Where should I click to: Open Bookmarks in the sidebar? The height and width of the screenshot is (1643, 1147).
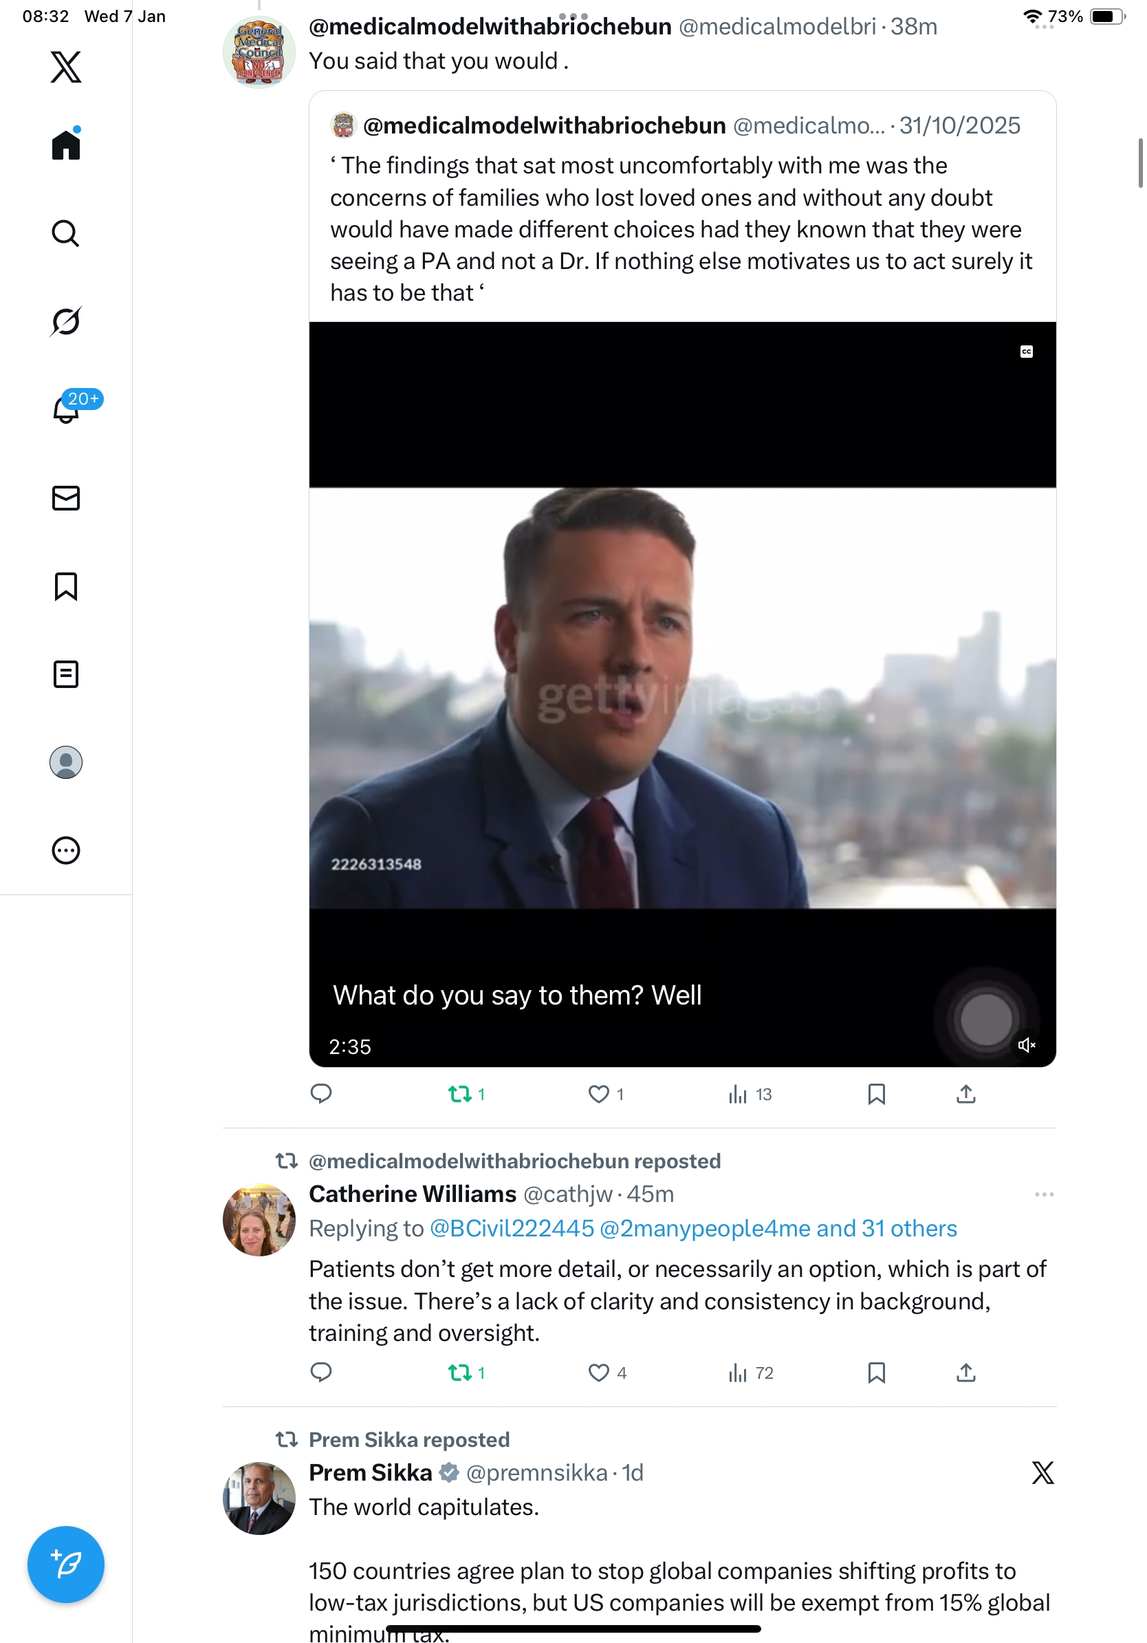[x=66, y=586]
